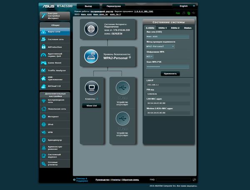Click the lower USB device icon
Viewport: 250px width, 190px height.
point(122,119)
